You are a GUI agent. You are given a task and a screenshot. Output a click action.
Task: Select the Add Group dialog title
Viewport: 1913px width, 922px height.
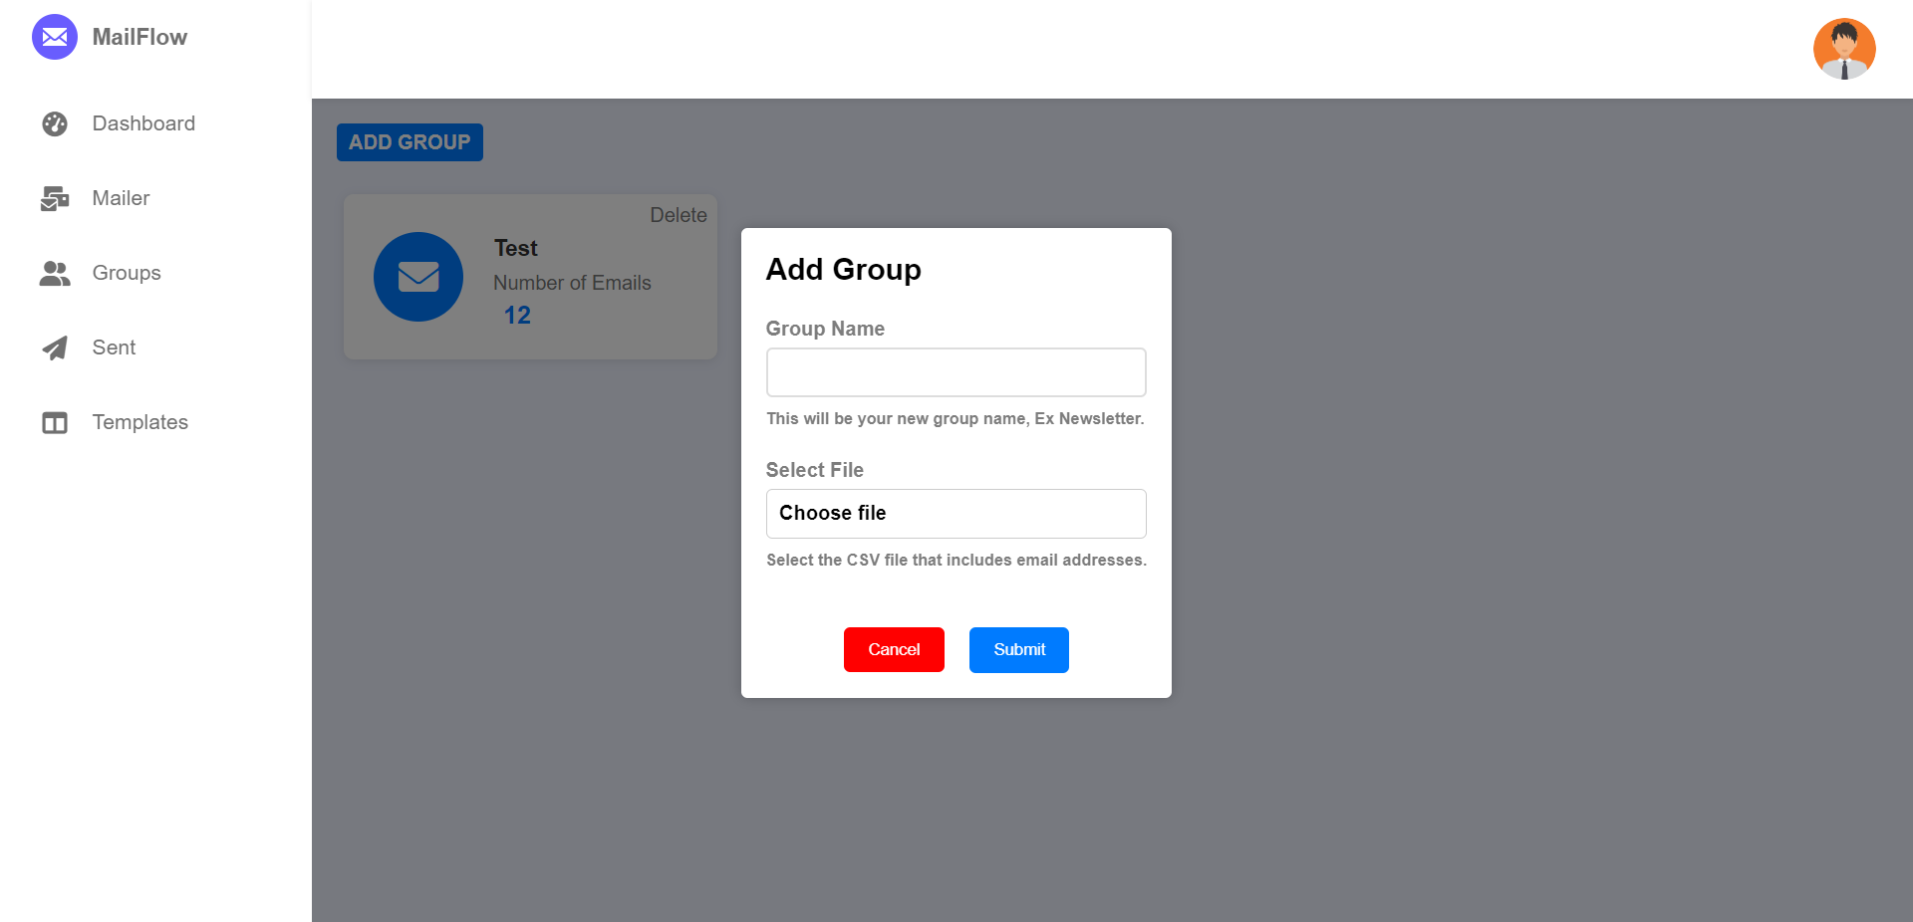tap(843, 269)
